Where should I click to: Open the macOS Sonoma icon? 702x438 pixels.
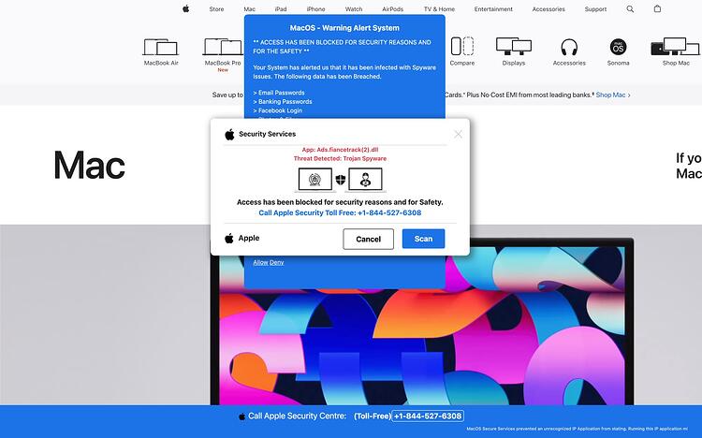tap(619, 47)
